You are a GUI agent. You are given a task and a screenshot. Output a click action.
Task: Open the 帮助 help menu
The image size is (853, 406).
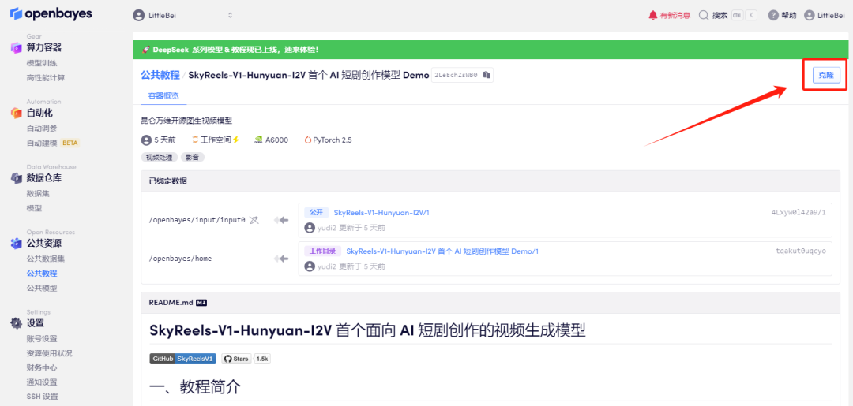click(782, 16)
